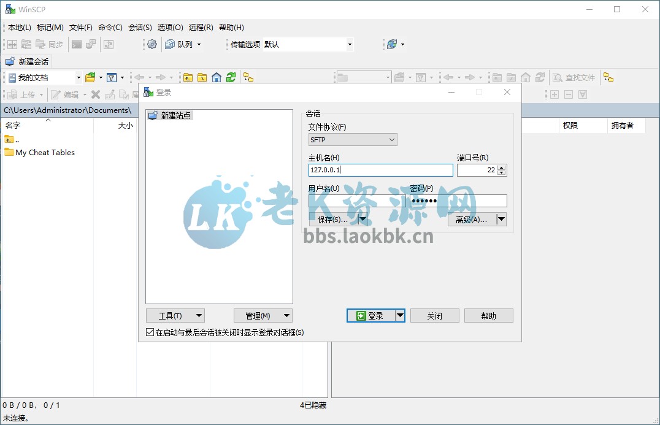Viewport: 660px width, 425px height.
Task: Click the 队列 queue icon
Action: [x=179, y=44]
